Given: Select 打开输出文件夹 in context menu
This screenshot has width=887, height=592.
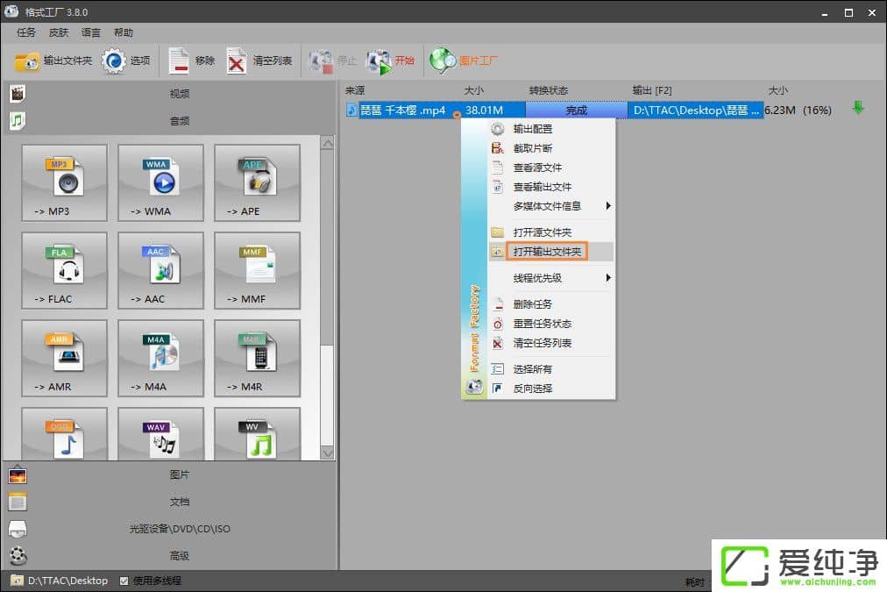Looking at the screenshot, I should click(x=549, y=252).
